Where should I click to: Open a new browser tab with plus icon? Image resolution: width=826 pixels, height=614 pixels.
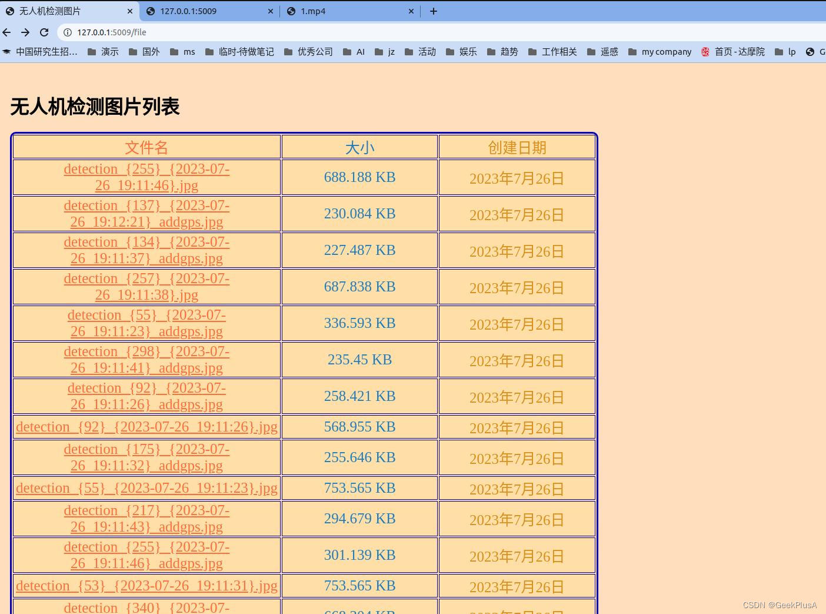click(434, 11)
